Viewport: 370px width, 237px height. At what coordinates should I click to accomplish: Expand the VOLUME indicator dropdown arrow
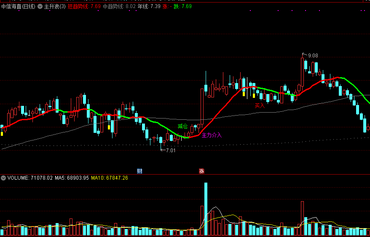tap(3, 178)
